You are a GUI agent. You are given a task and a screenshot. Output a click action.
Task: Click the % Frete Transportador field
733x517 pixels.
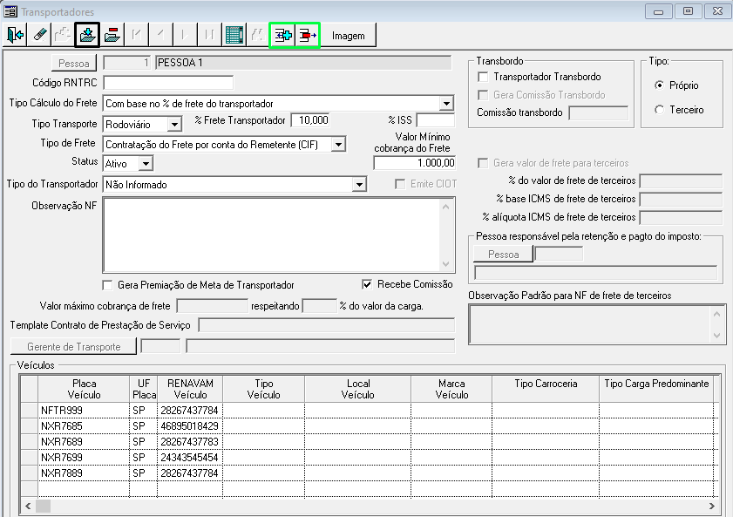click(x=310, y=120)
